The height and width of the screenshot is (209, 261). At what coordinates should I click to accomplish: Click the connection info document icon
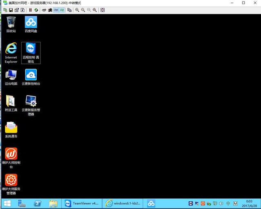(x=23, y=10)
